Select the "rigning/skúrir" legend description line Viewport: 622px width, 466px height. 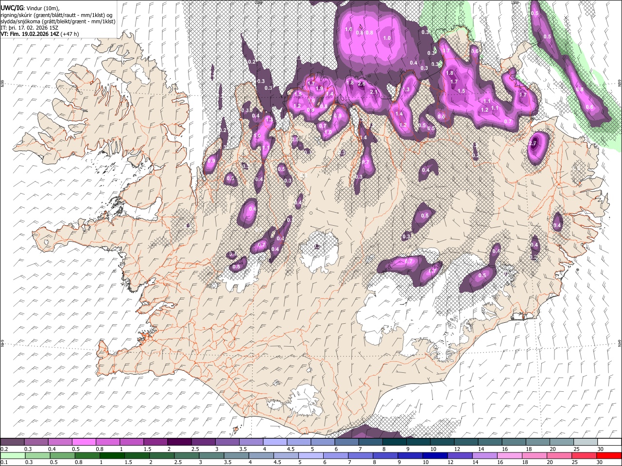point(56,15)
